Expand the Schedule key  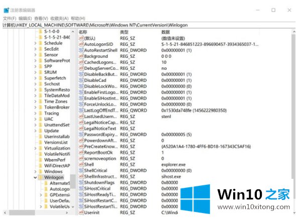click(x=35, y=43)
